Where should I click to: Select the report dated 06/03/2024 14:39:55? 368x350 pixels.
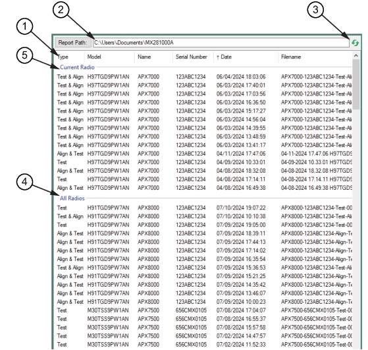click(204, 128)
